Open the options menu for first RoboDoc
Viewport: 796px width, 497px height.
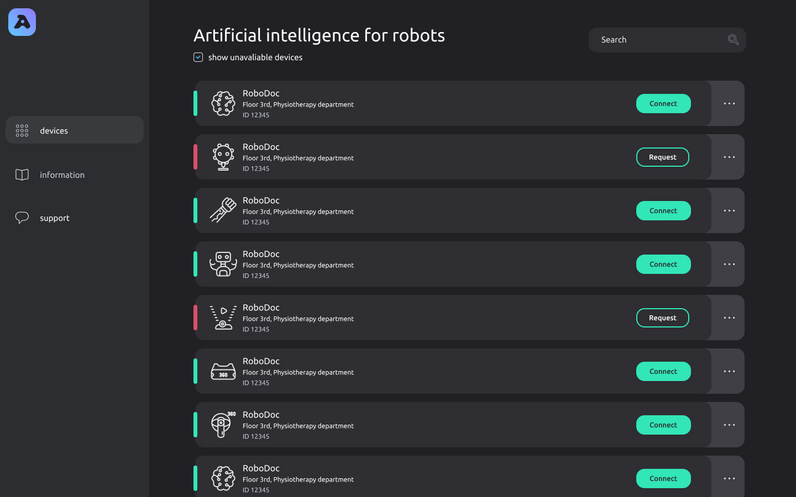point(729,103)
